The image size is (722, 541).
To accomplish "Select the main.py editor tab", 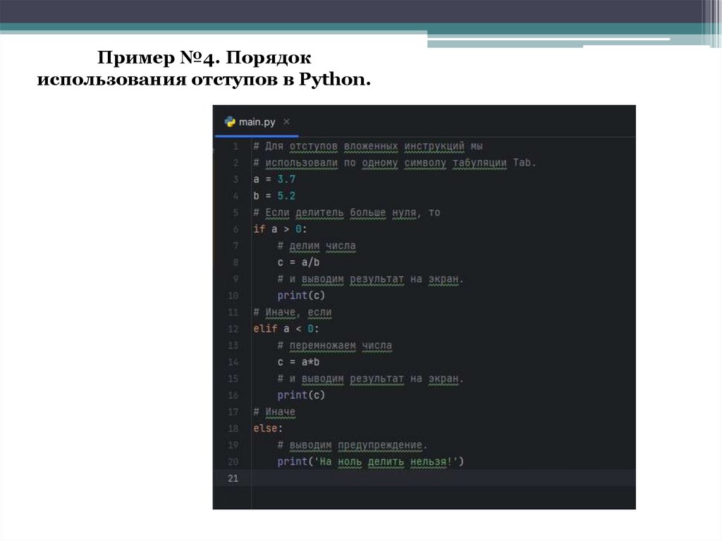I will 257,122.
